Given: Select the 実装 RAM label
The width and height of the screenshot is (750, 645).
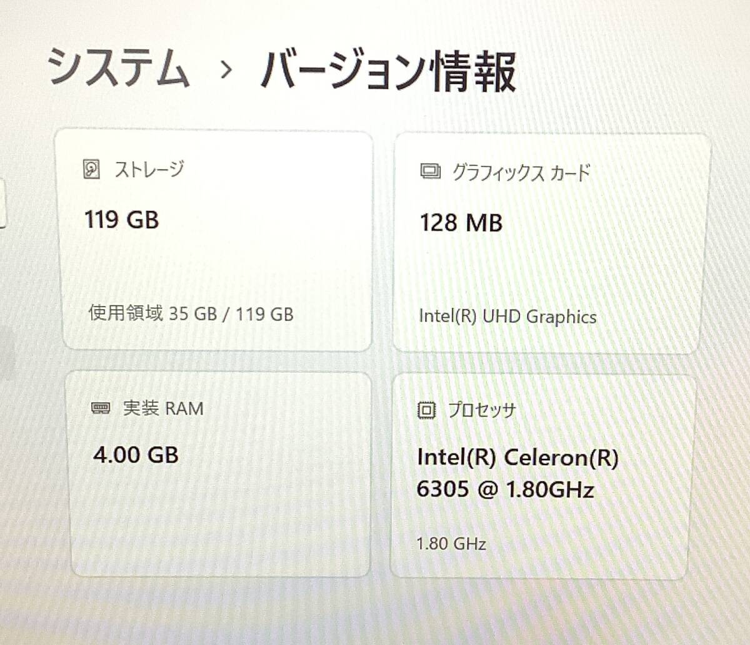Looking at the screenshot, I should tap(163, 408).
